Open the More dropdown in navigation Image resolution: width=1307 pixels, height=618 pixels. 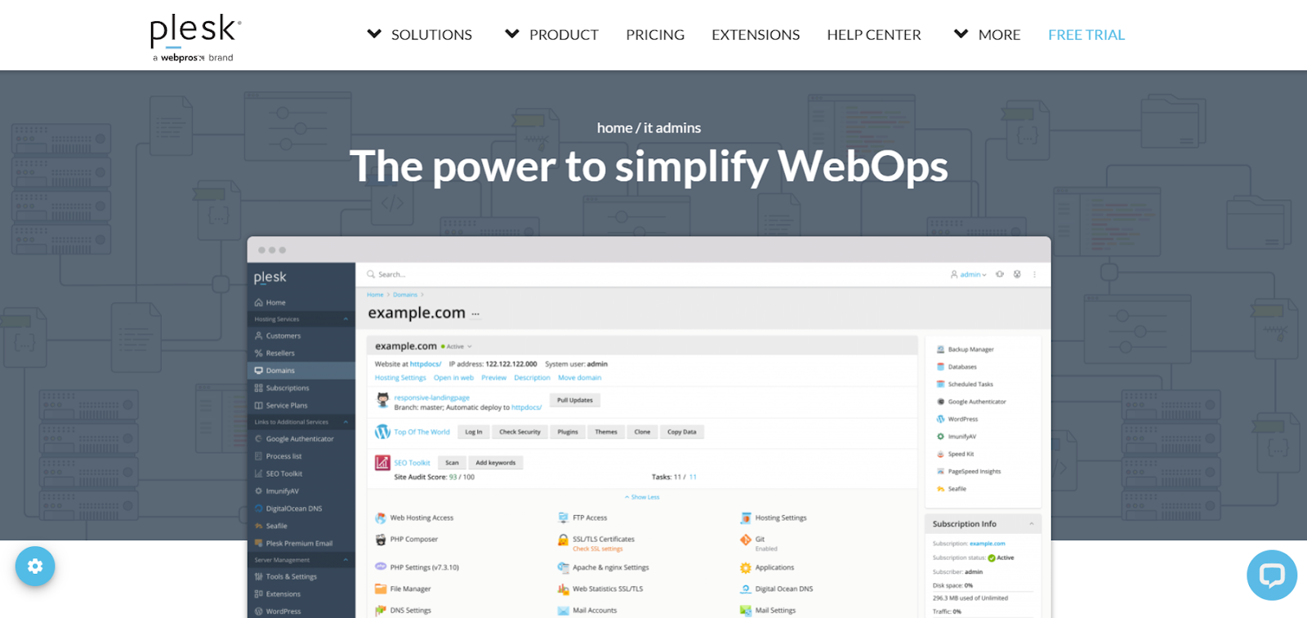pyautogui.click(x=987, y=35)
